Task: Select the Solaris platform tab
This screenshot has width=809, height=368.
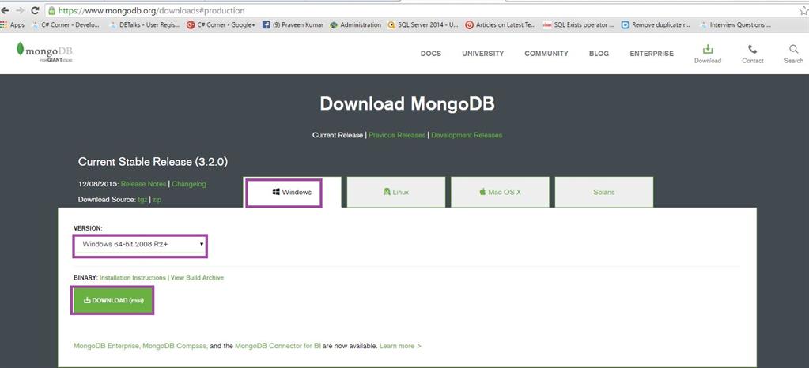Action: (x=604, y=192)
